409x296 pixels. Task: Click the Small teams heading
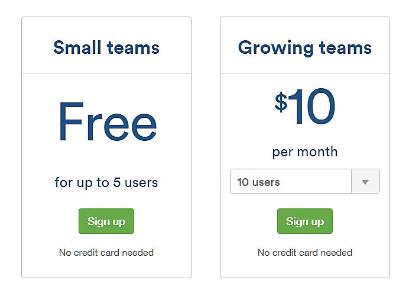coord(106,47)
